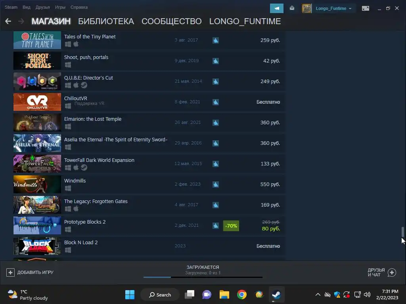The height and width of the screenshot is (304, 406).
Task: Click the page vertical scrollbar thumb
Action: coord(403,232)
